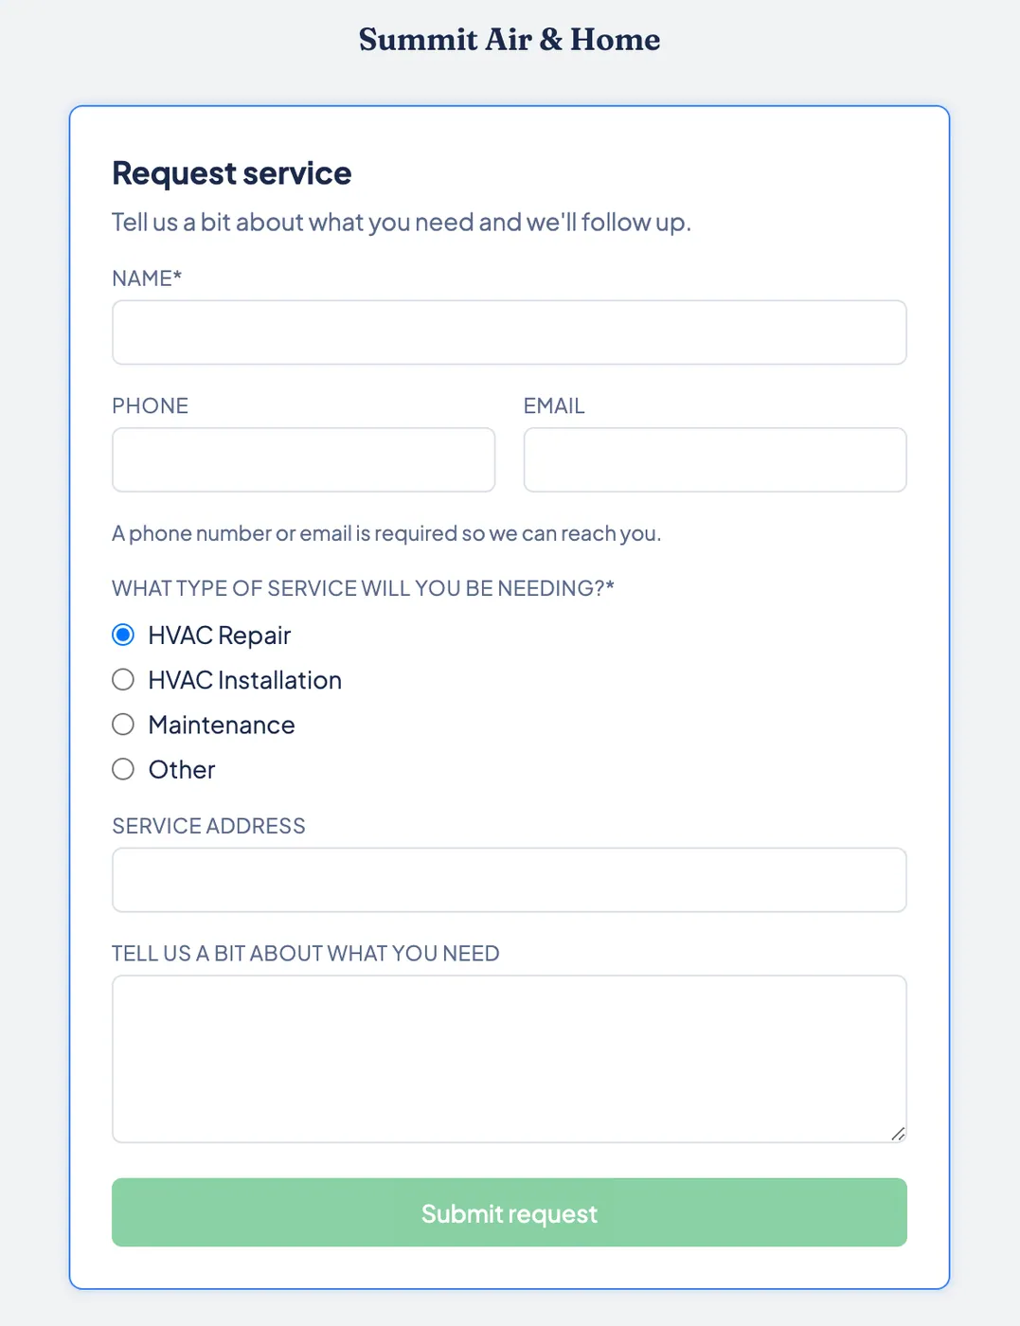This screenshot has width=1020, height=1326.
Task: Focus the Phone input field
Action: tap(303, 459)
